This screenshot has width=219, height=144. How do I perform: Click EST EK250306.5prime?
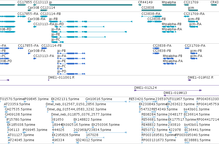[x=93, y=127]
